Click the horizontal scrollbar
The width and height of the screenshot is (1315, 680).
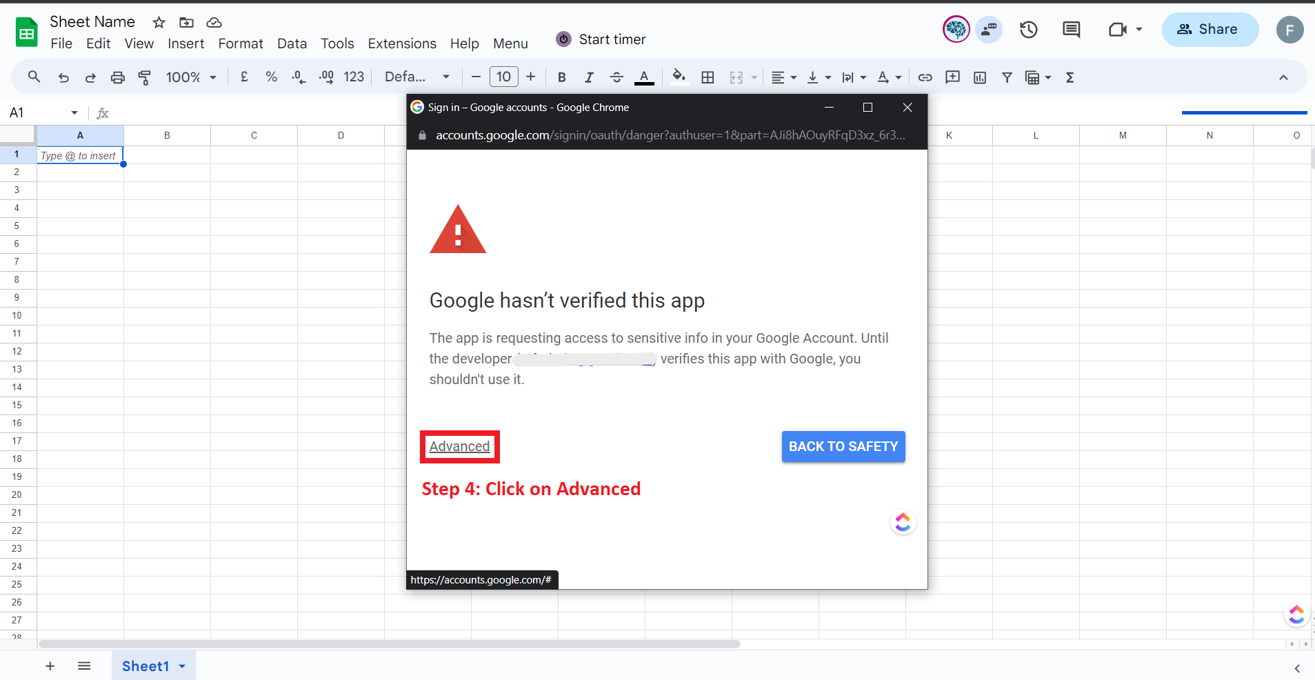click(389, 644)
